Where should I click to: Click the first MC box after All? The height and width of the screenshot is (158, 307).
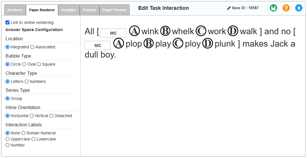pos(113,33)
